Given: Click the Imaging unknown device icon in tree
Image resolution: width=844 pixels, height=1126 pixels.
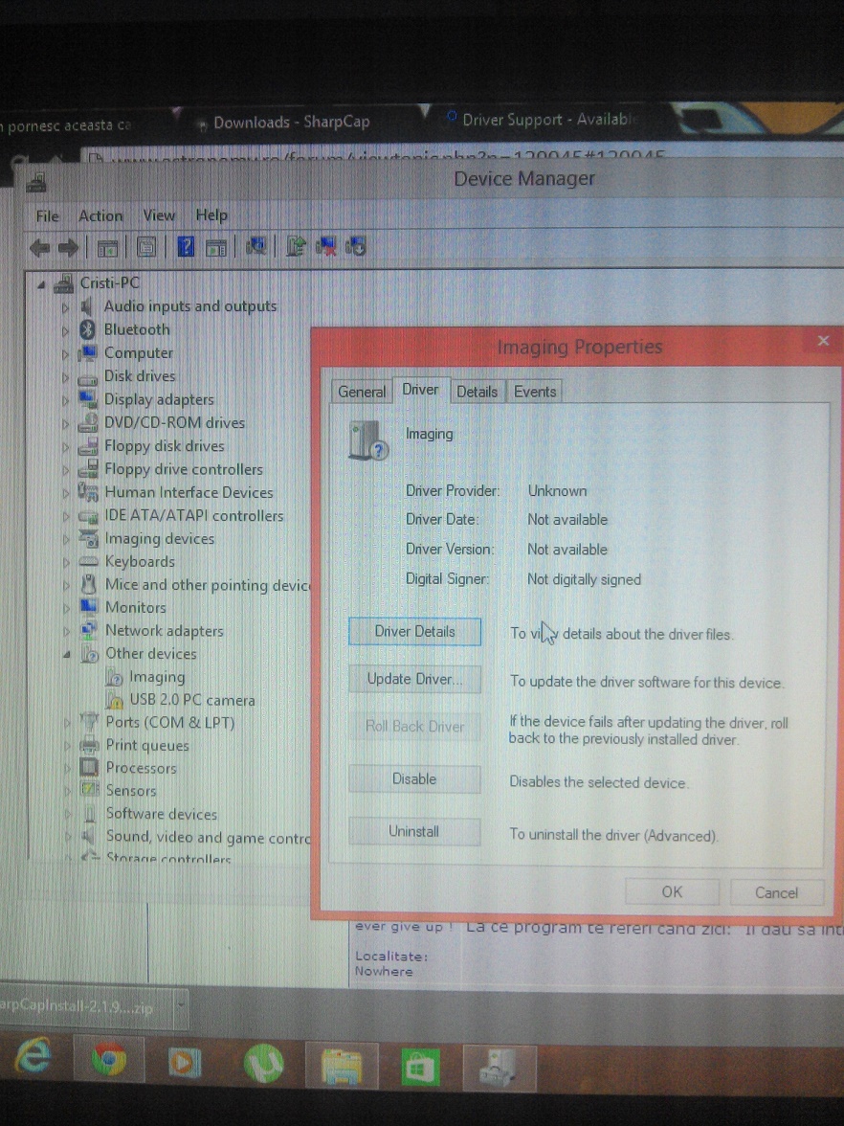Looking at the screenshot, I should click(x=114, y=676).
